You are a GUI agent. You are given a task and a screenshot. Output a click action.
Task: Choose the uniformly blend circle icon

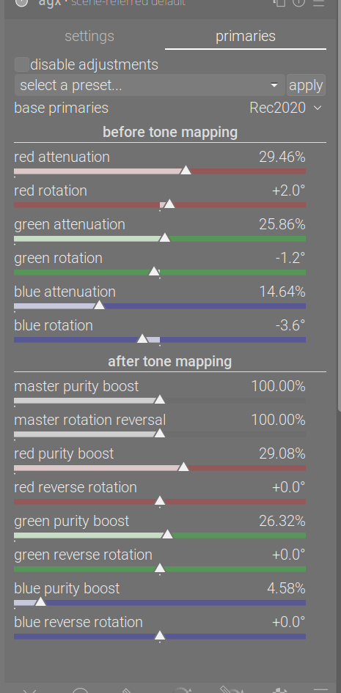pyautogui.click(x=80, y=690)
